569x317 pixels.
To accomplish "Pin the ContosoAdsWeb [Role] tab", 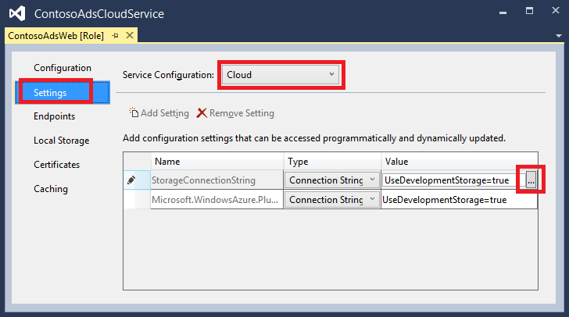I will (115, 36).
